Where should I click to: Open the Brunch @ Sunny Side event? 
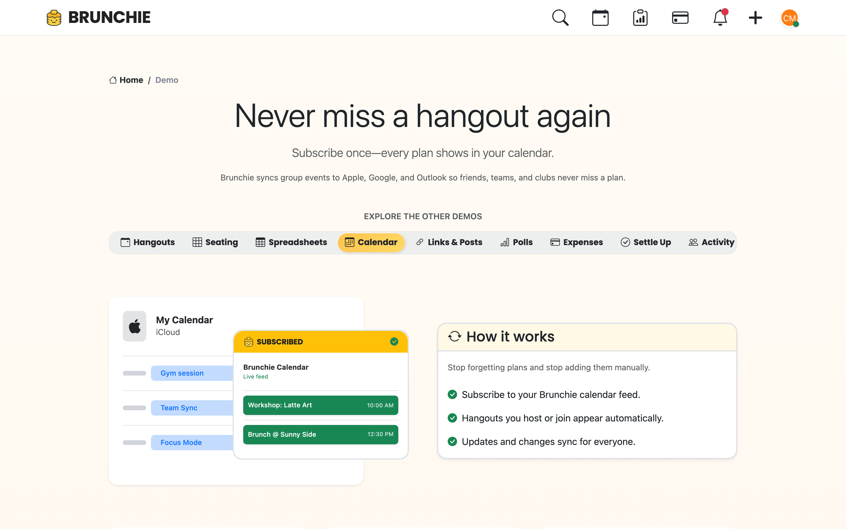[x=320, y=434]
